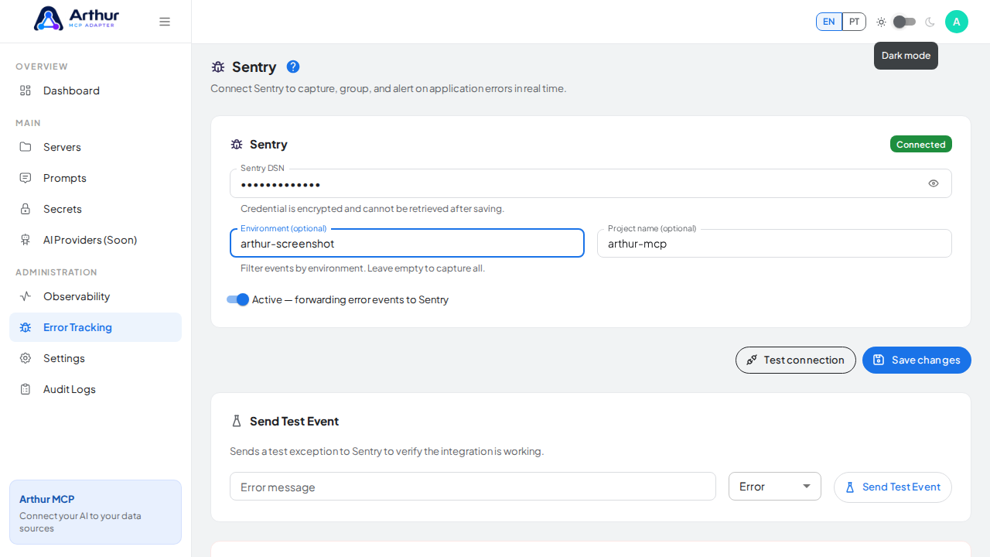Open the Prompts section
Viewport: 990px width, 557px height.
(95, 178)
